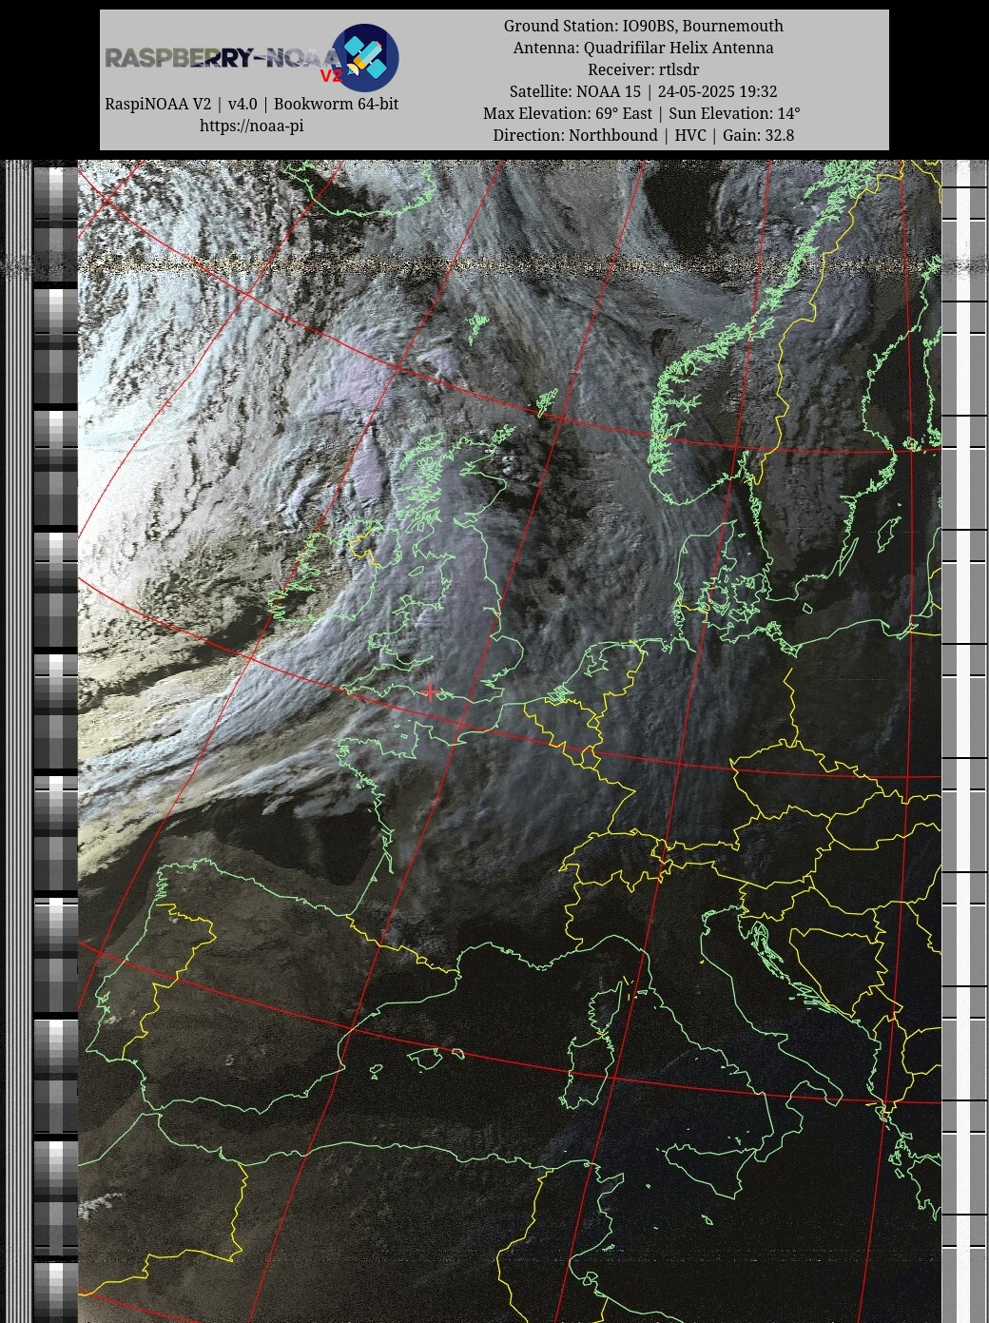This screenshot has height=1323, width=989.
Task: Select 'Ground Station: IO90BS, Bournemouth' line
Action: [x=643, y=26]
